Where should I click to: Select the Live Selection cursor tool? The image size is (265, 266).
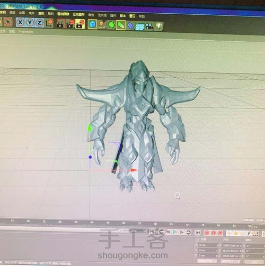click(8, 22)
